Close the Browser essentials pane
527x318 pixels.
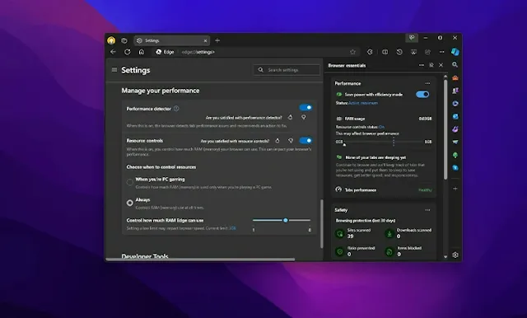(441, 65)
